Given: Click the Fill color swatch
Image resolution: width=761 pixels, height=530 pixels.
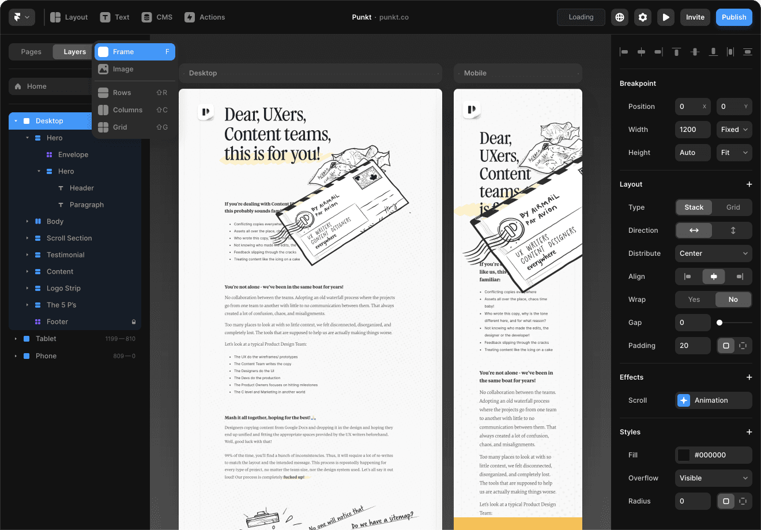Looking at the screenshot, I should (x=684, y=455).
